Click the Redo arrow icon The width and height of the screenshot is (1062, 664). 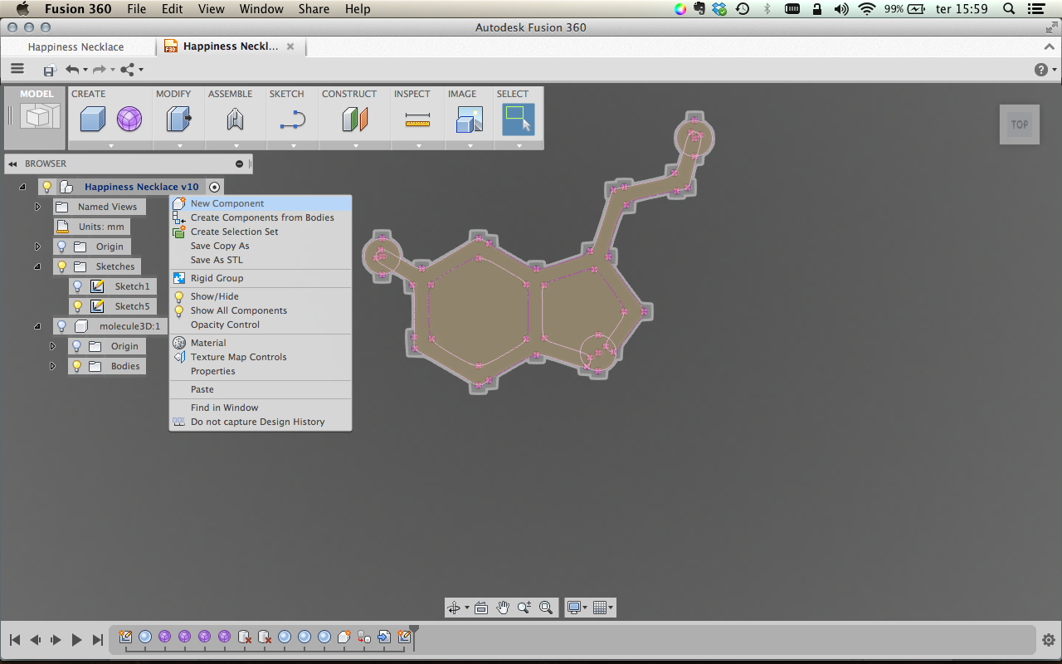click(100, 70)
